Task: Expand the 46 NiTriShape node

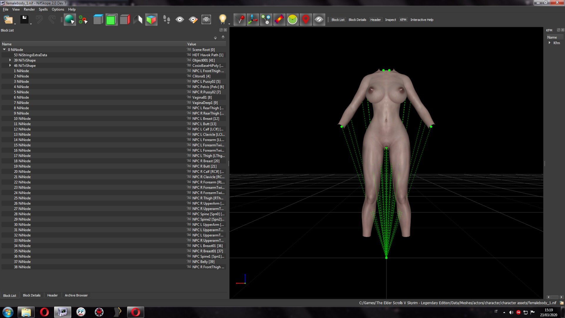Action: (x=10, y=65)
